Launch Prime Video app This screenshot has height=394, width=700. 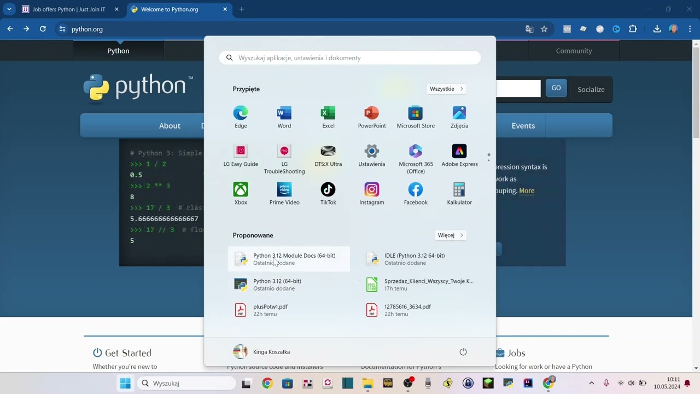[284, 194]
